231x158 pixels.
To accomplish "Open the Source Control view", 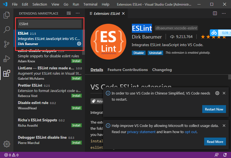I will tap(7, 44).
